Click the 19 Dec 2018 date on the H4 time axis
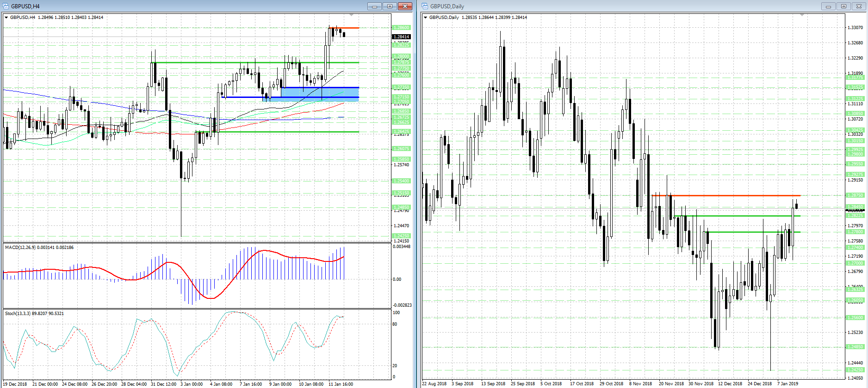 [x=15, y=384]
